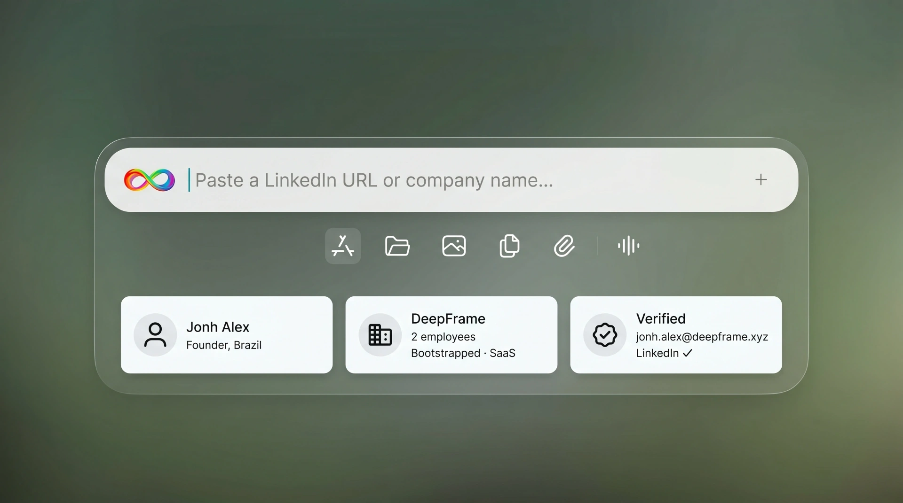Click the "Founder, Brazil" text
The width and height of the screenshot is (903, 503).
coord(224,345)
